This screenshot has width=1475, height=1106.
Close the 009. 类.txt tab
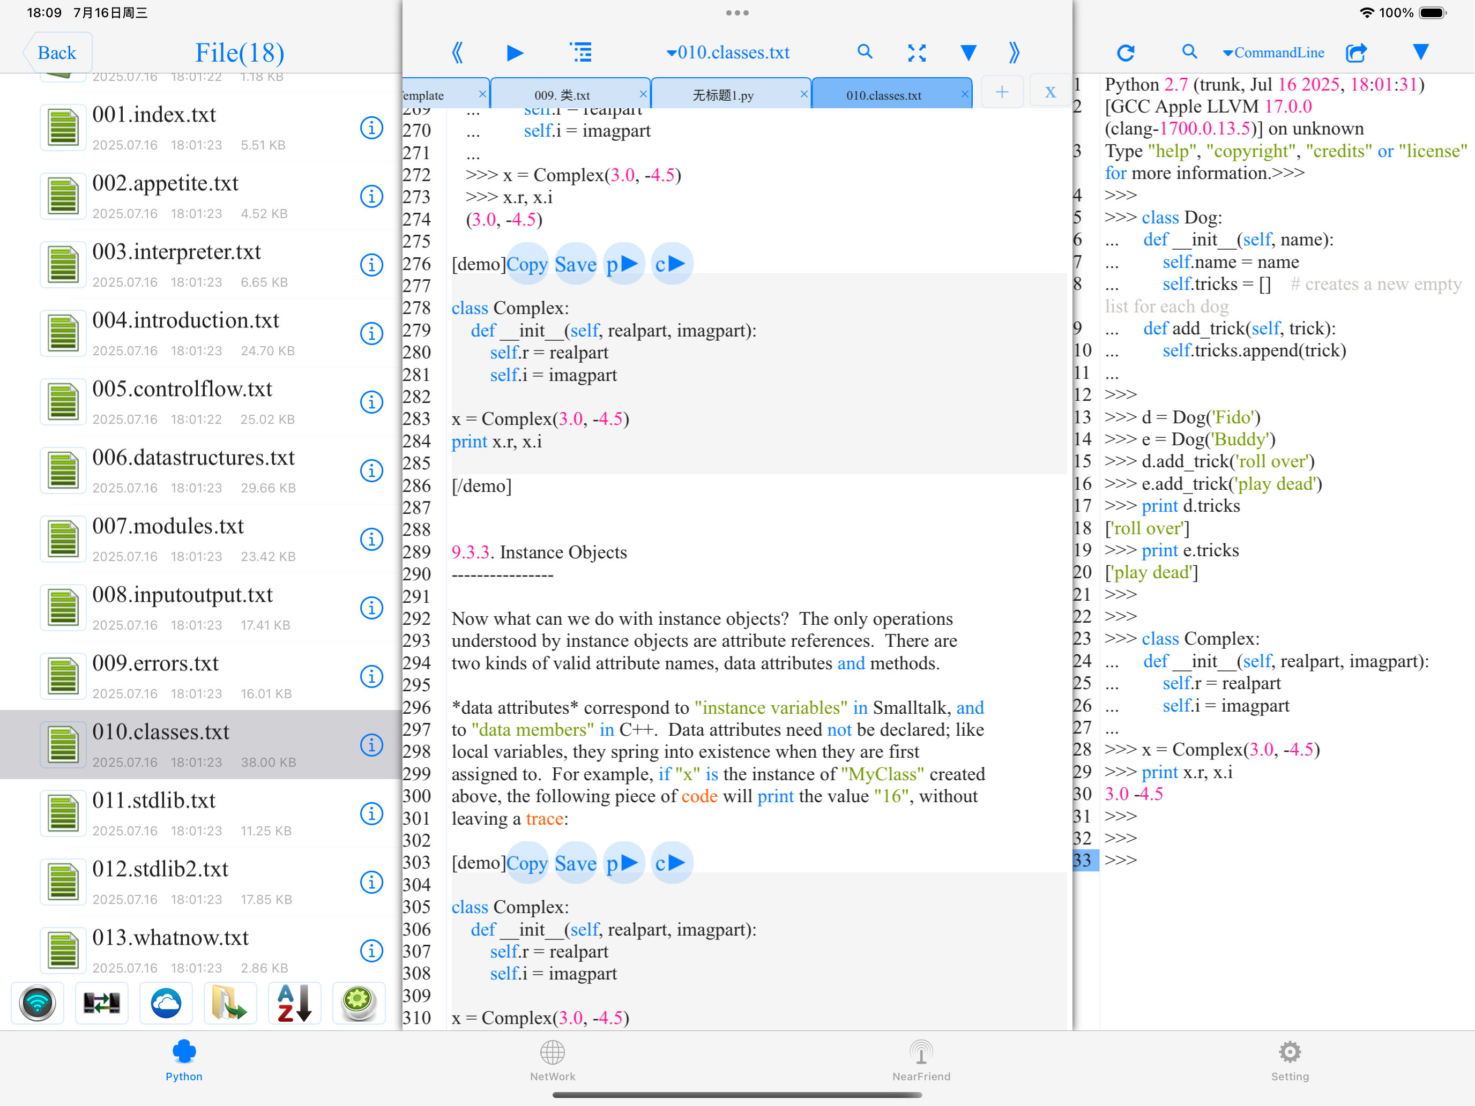(643, 95)
